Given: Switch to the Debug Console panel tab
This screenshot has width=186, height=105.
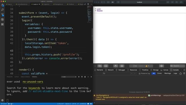Looking at the screenshot, I should (25, 77).
